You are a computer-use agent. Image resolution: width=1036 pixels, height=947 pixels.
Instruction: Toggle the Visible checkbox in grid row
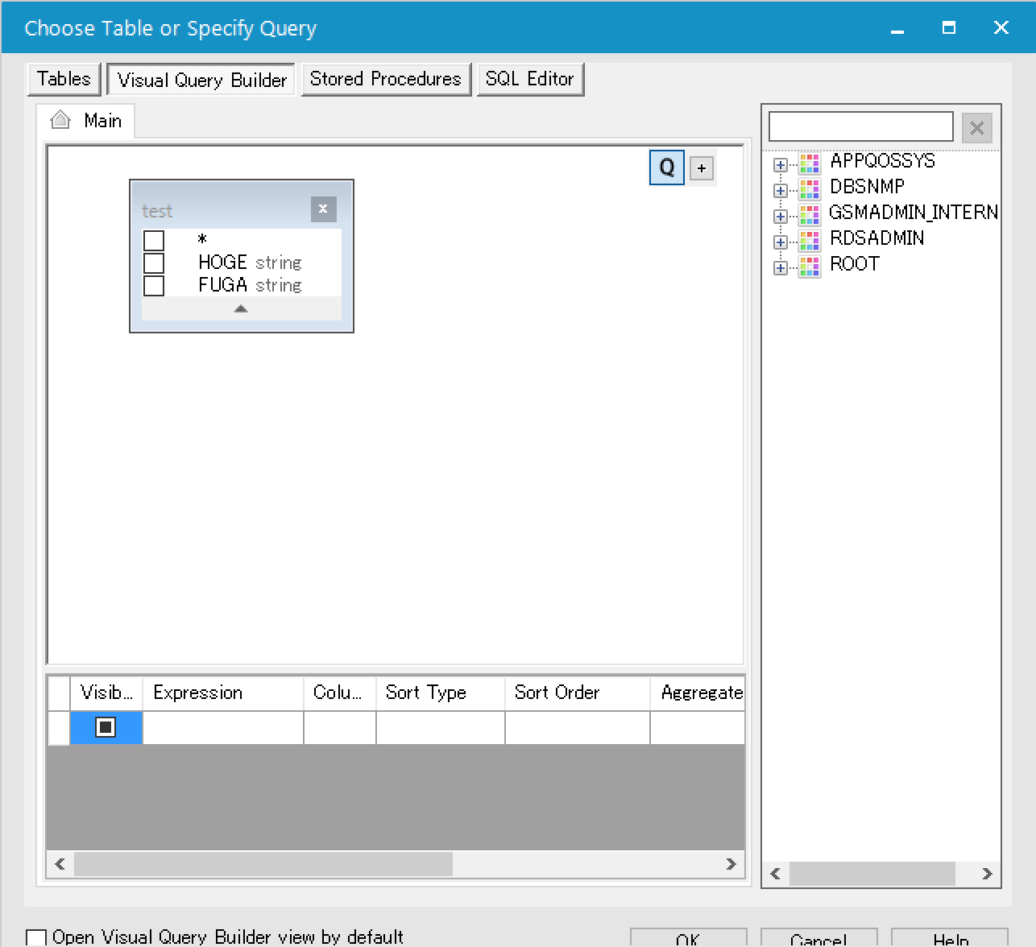(106, 727)
